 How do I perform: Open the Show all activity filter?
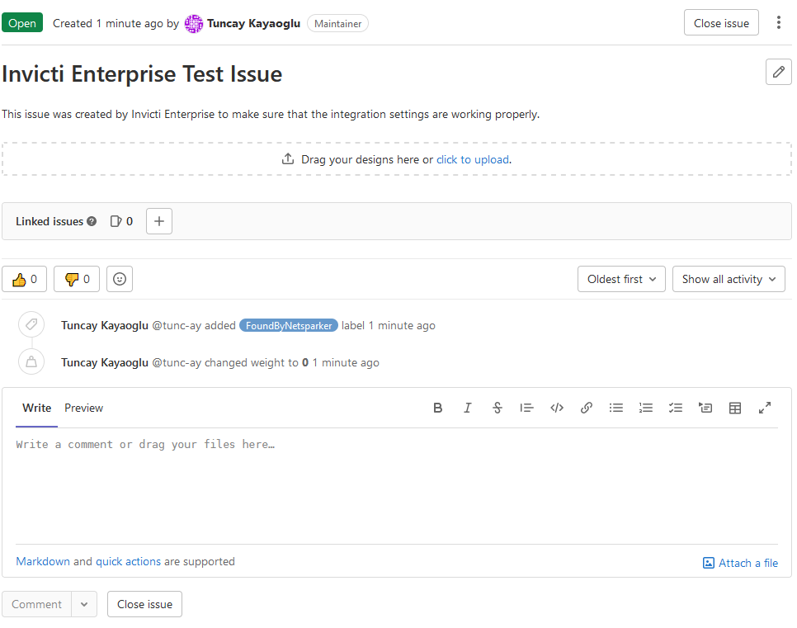729,279
